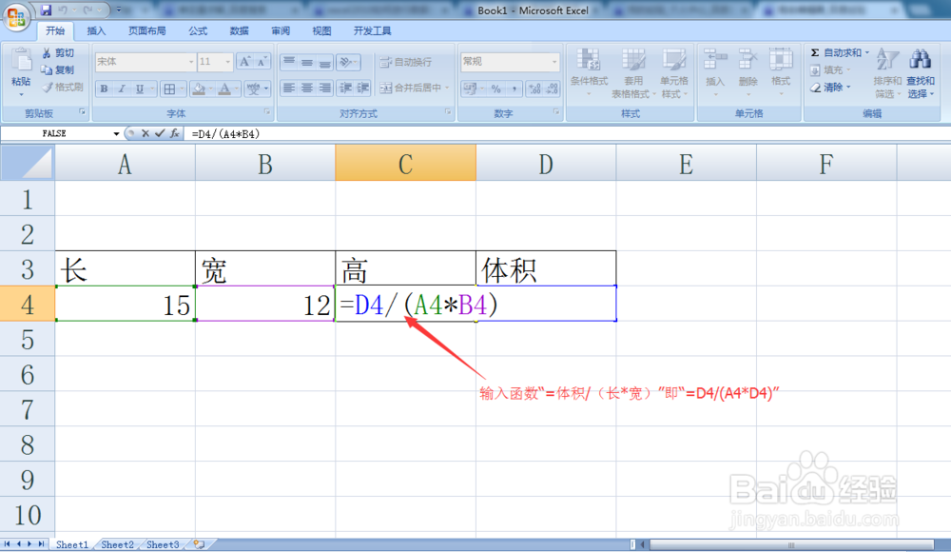Screen dimensions: 951x552
Task: Toggle underline formatting
Action: [x=140, y=89]
